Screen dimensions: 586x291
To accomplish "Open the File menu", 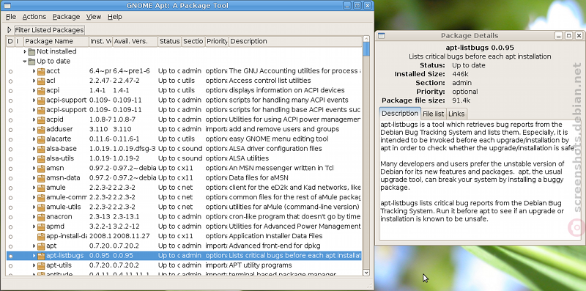I will [x=11, y=16].
